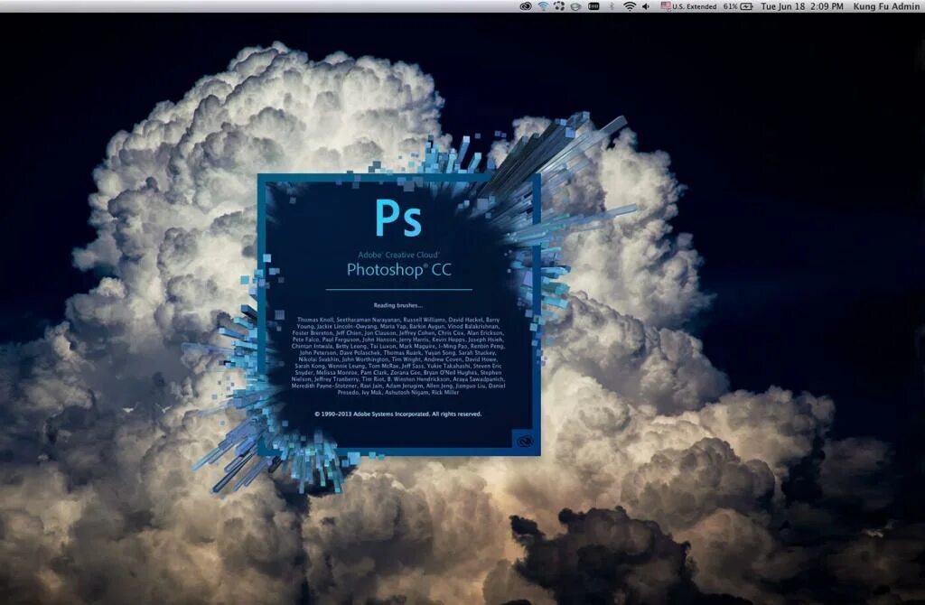The height and width of the screenshot is (605, 925).
Task: Open the U.S. Extended input source menu
Action: coord(688,6)
